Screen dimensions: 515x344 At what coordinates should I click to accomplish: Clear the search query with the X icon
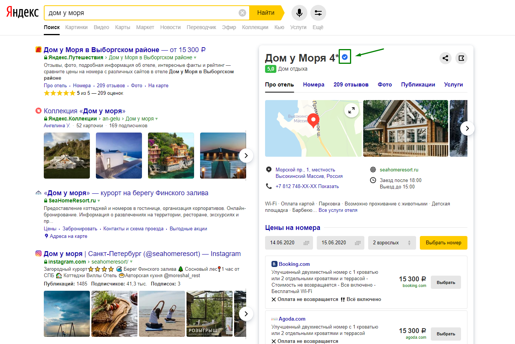[x=242, y=13]
